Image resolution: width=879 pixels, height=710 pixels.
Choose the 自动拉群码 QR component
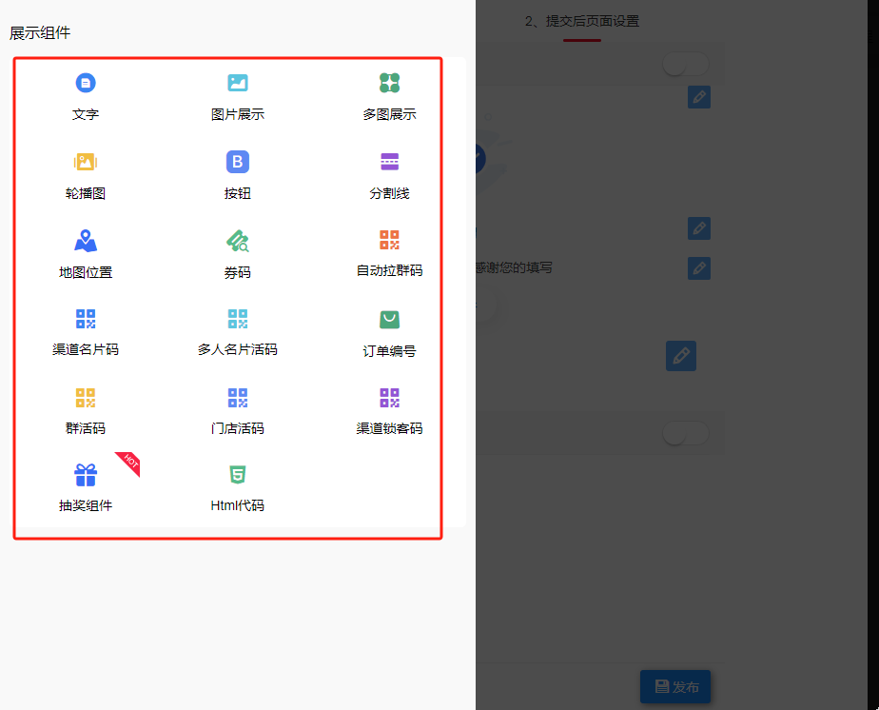point(389,254)
